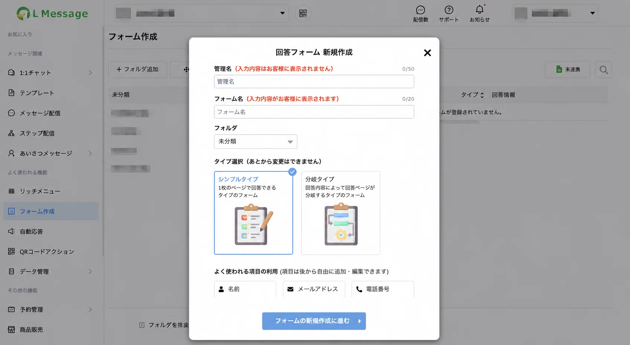
Task: Click the フォルダを排除 toggle icon at bottom
Action: click(x=142, y=325)
